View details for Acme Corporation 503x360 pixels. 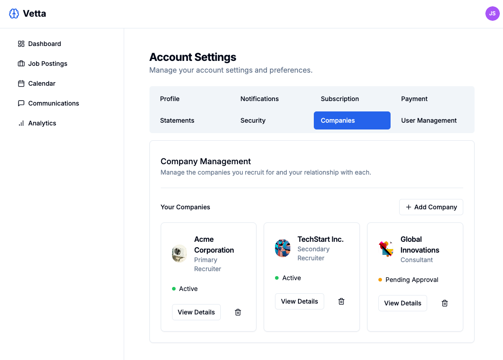click(x=196, y=312)
